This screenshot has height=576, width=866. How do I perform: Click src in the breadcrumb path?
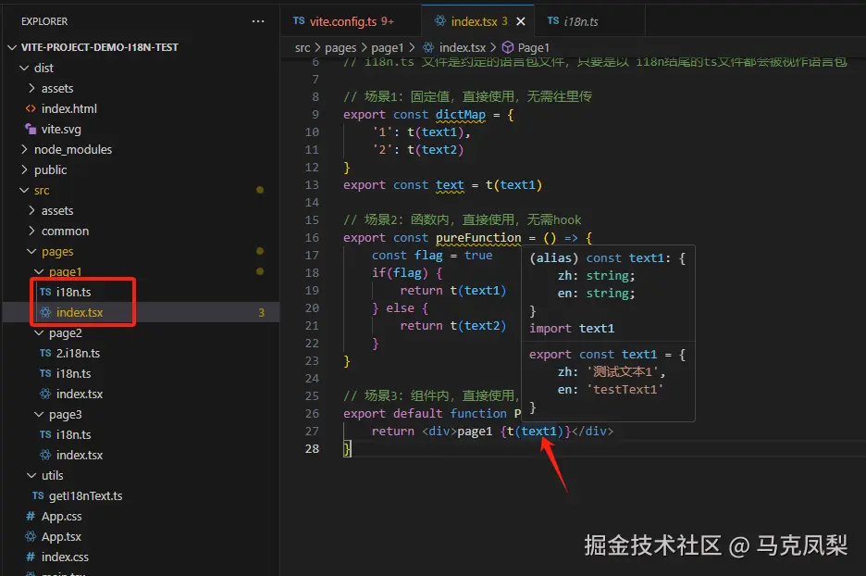pyautogui.click(x=303, y=48)
